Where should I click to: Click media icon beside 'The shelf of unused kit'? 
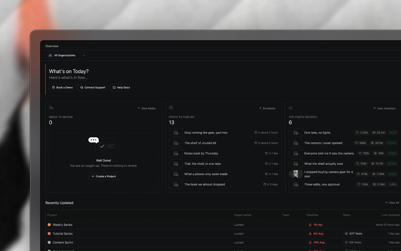[x=176, y=143]
